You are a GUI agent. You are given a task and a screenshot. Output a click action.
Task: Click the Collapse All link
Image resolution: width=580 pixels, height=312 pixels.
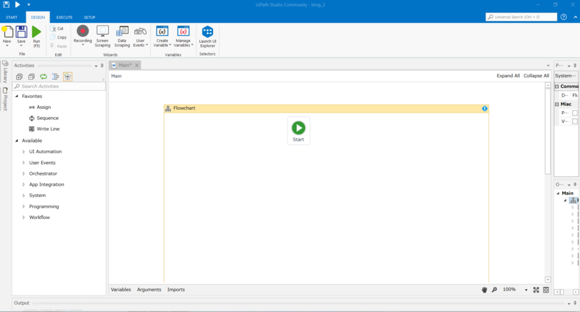click(536, 76)
